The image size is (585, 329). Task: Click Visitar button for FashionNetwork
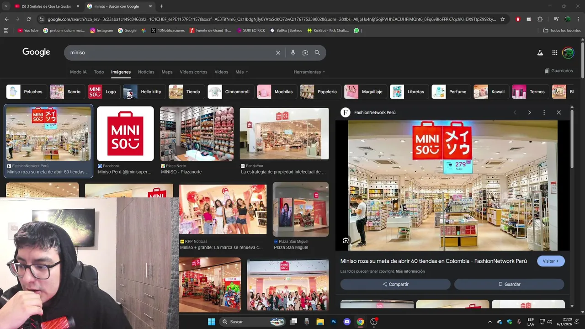pyautogui.click(x=551, y=261)
